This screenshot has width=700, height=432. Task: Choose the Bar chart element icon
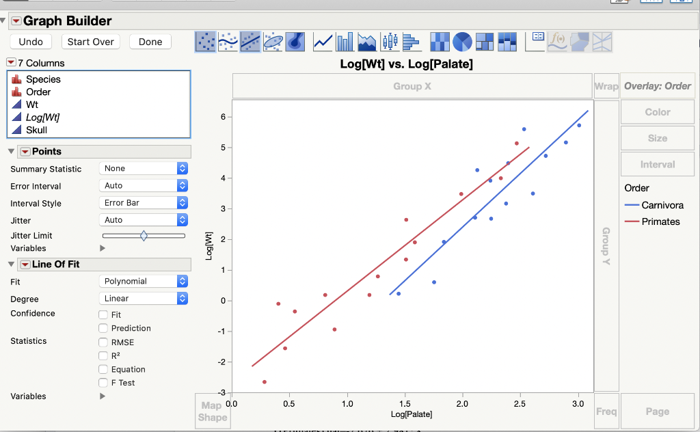pos(345,42)
